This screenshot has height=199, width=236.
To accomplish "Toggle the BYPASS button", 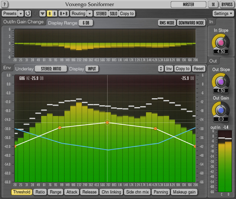I will [227, 4].
